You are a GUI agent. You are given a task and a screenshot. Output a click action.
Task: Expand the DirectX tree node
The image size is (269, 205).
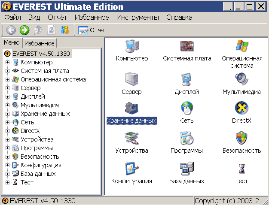pos(7,131)
